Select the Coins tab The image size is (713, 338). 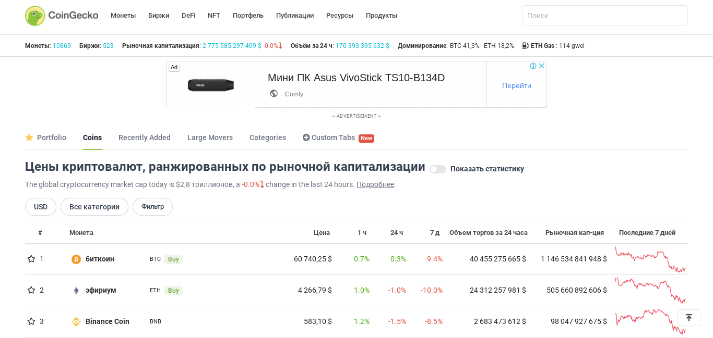(92, 137)
